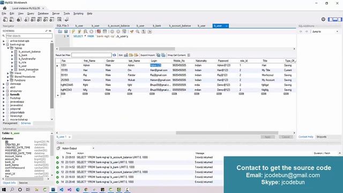Click the schema tree vertical scrollbar

pos(52,76)
